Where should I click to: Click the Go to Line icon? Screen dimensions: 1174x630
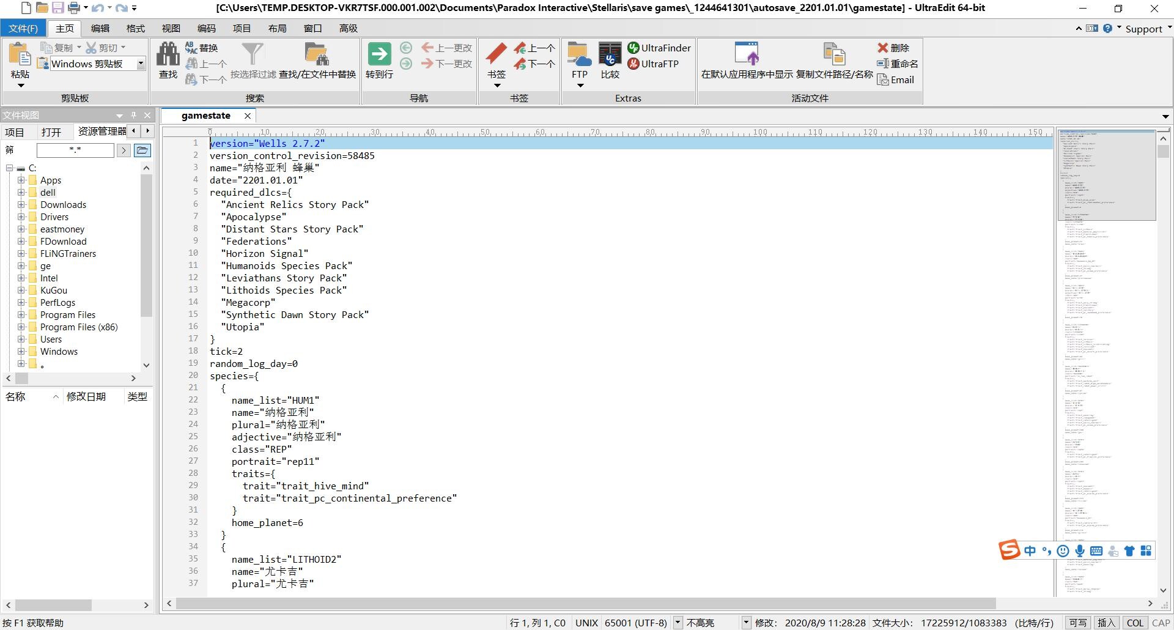[379, 55]
